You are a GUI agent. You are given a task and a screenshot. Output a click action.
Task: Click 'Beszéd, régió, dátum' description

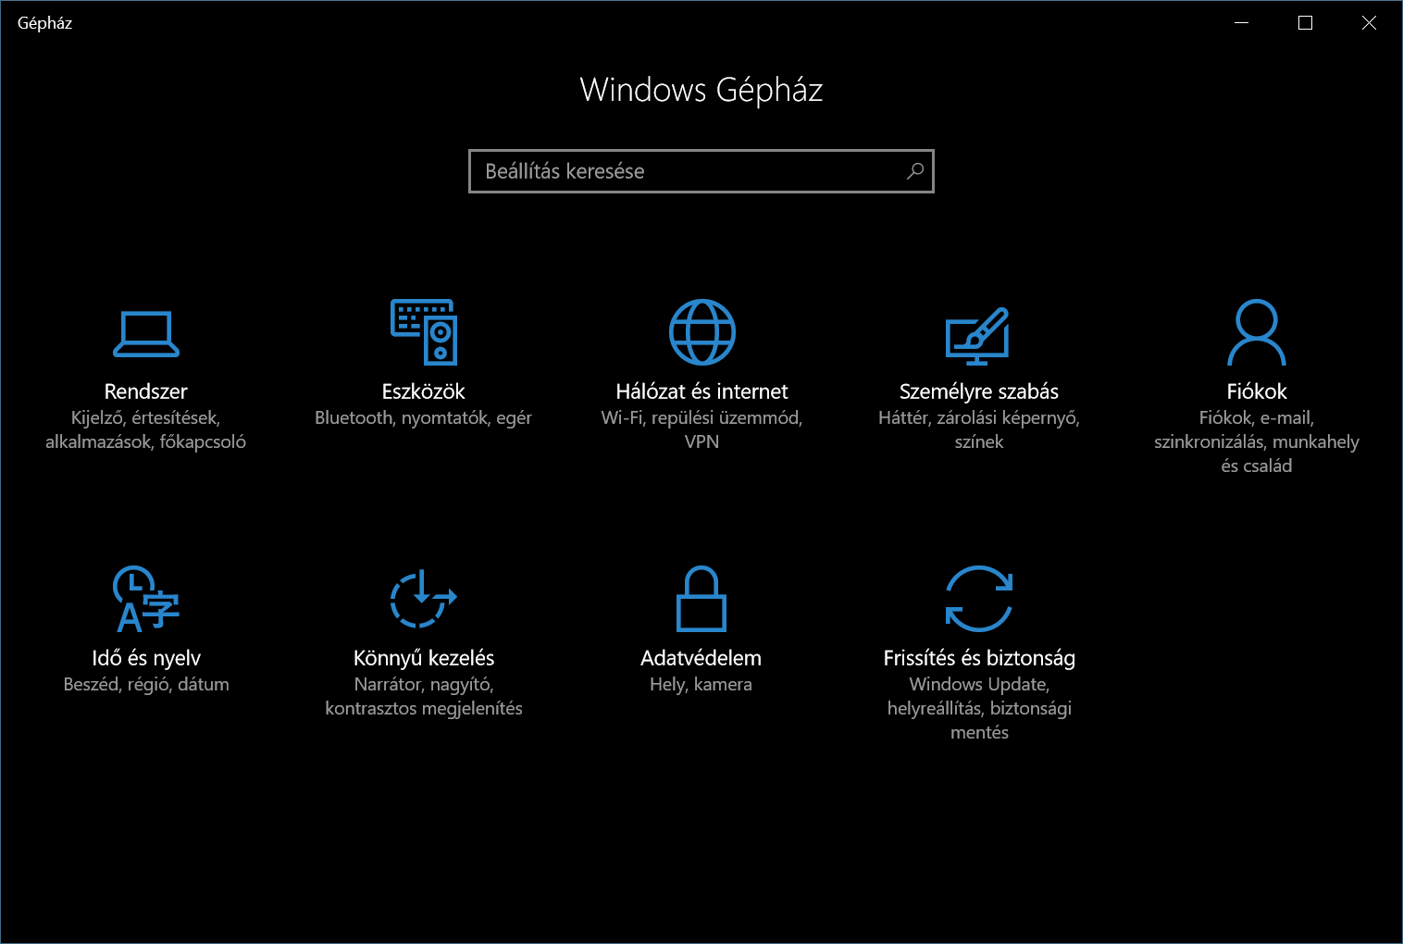coord(146,684)
